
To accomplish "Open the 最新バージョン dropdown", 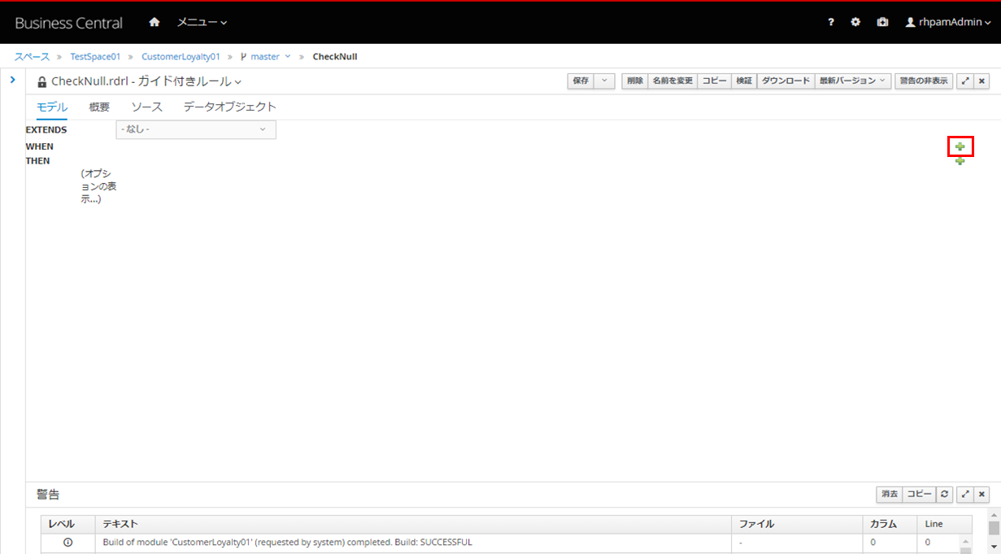I will point(852,81).
